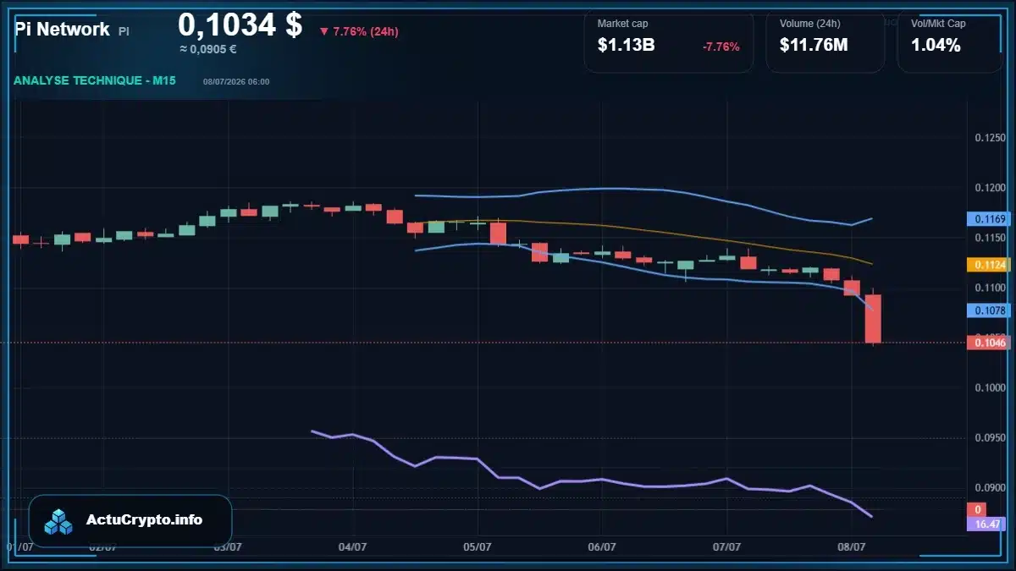Click the 05/07 date marker on time axis
The image size is (1016, 571).
(x=478, y=547)
